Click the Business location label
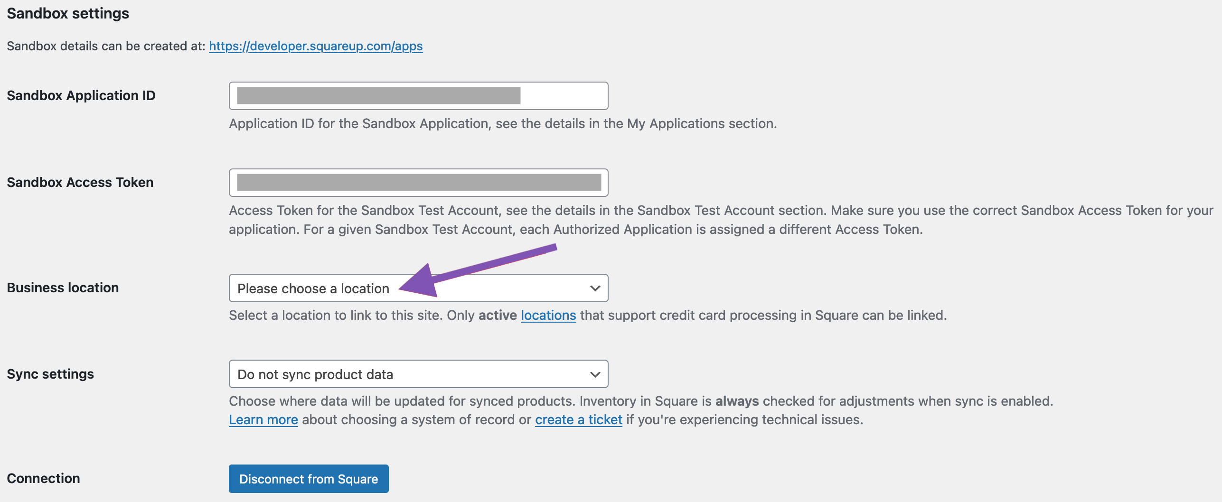 62,287
